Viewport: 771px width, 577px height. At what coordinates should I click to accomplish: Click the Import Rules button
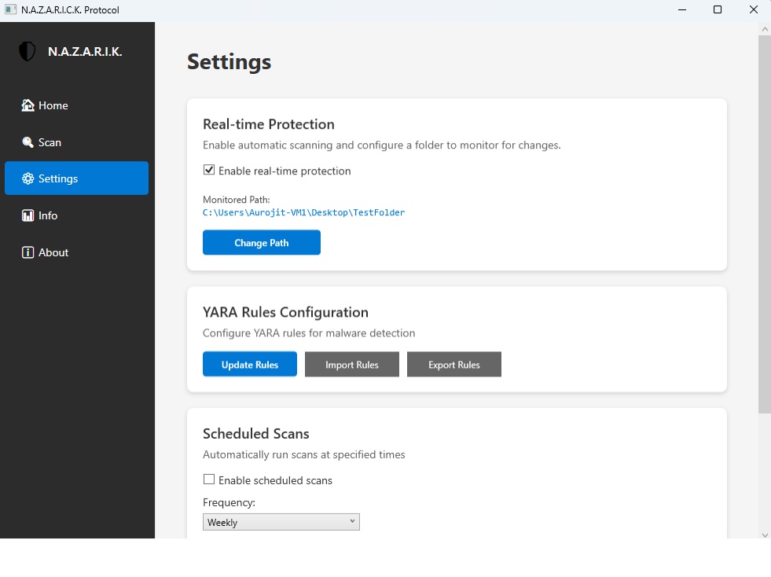coord(352,365)
